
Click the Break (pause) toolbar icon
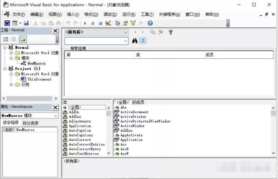click(93, 23)
